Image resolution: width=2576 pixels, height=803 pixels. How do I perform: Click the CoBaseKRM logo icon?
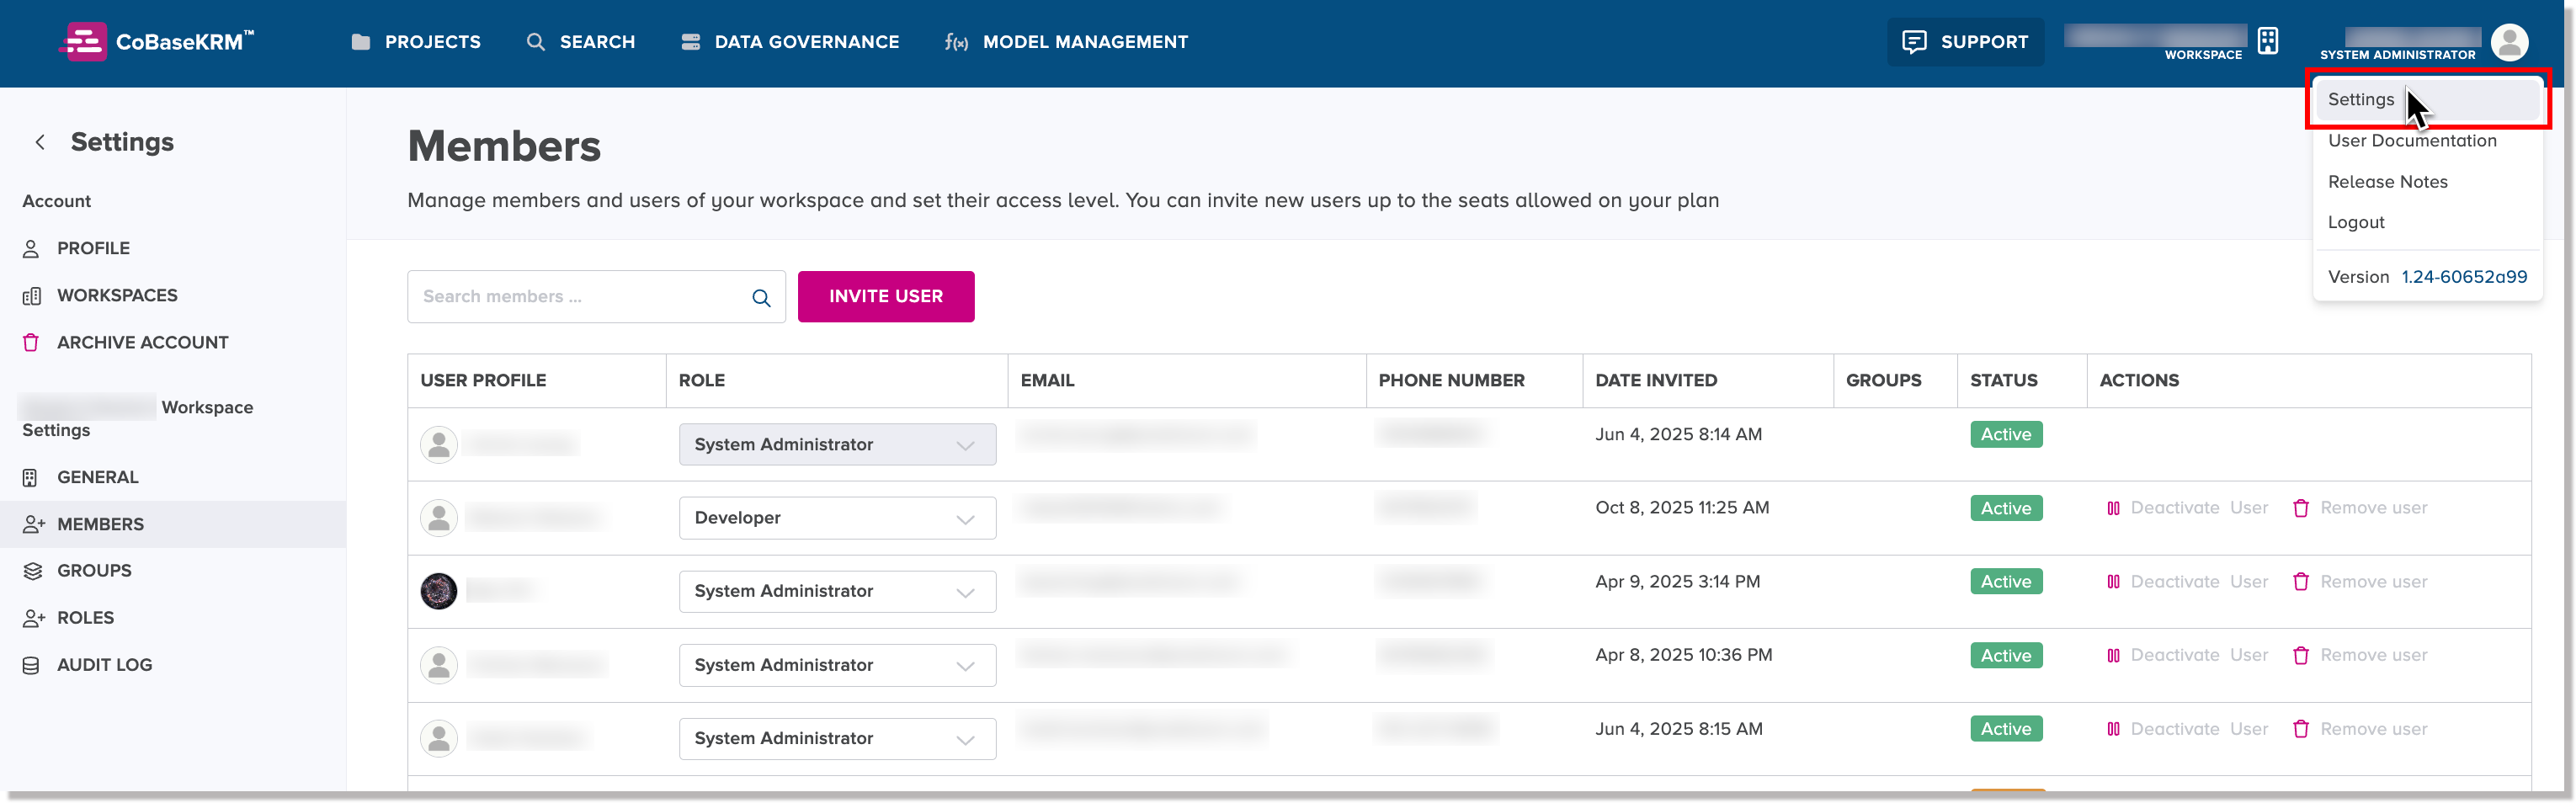click(x=84, y=42)
